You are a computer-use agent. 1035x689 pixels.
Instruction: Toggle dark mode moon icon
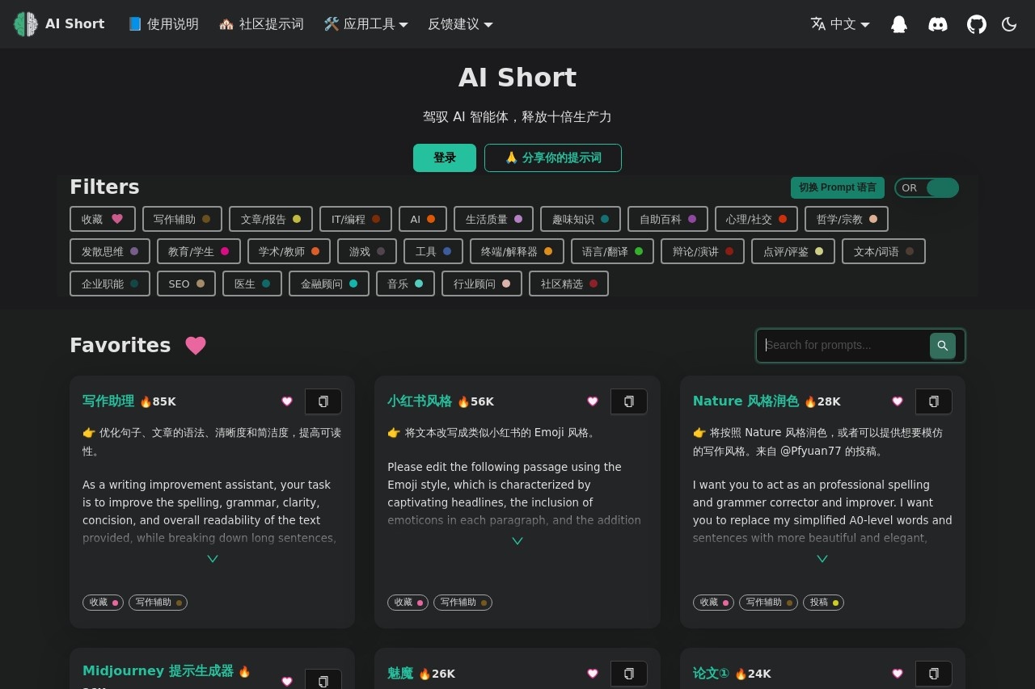coord(1009,24)
